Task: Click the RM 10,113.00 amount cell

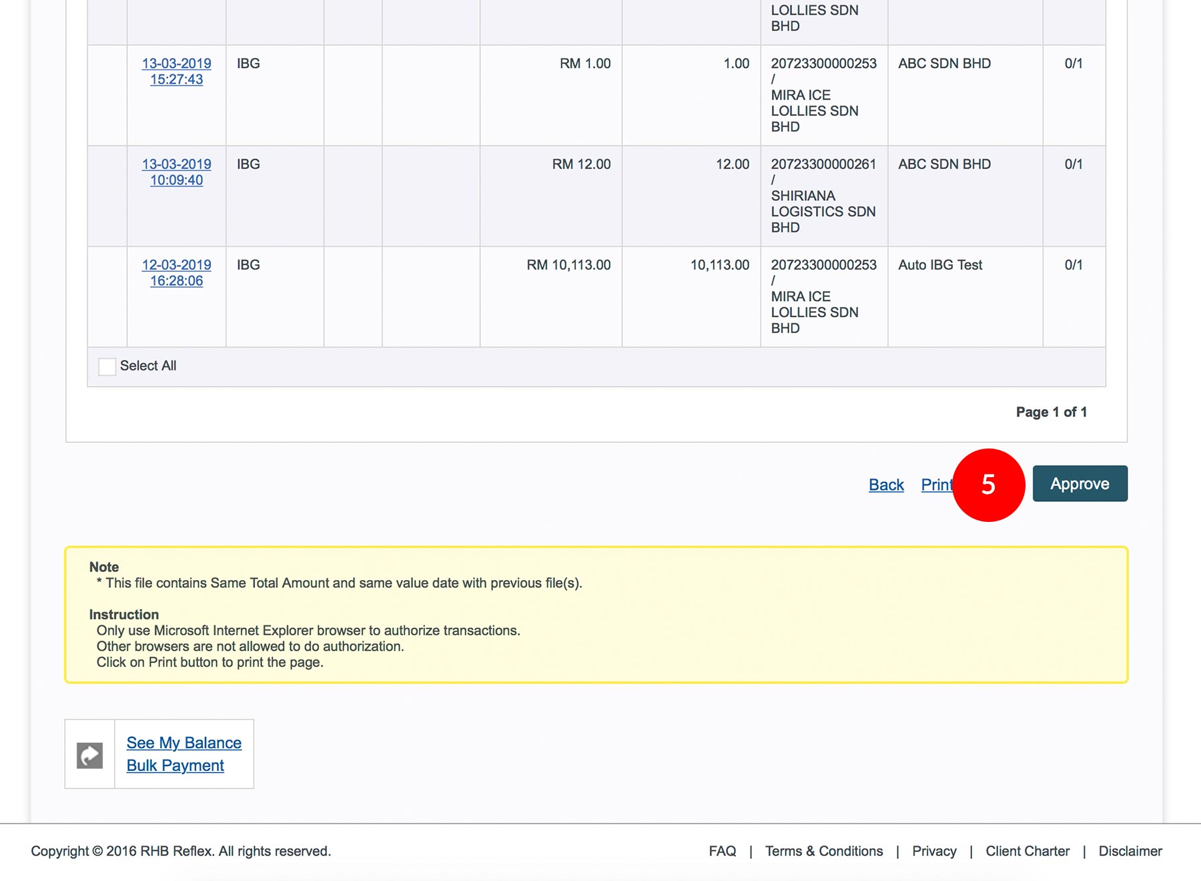Action: tap(568, 265)
